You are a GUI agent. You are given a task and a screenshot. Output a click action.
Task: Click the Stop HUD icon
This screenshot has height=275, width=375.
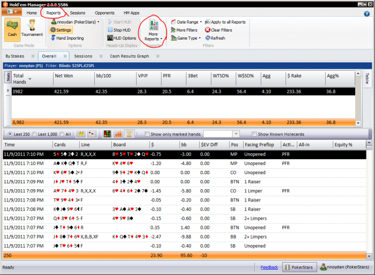pyautogui.click(x=110, y=30)
